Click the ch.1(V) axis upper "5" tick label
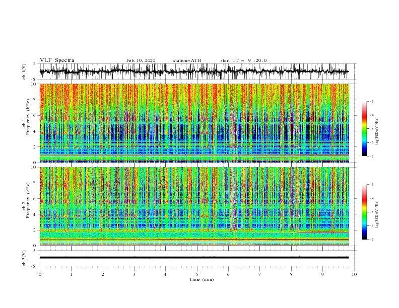 [35, 63]
